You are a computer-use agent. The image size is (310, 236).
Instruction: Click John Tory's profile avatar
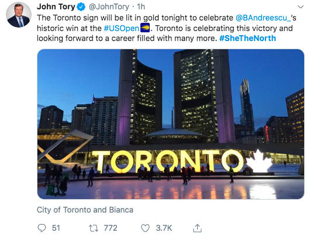coord(19,15)
